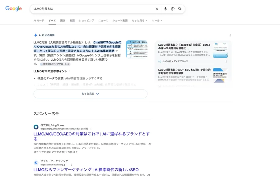The height and width of the screenshot is (176, 280).
Task: Click the 株式会社BringFlower favicon
Action: point(36,127)
